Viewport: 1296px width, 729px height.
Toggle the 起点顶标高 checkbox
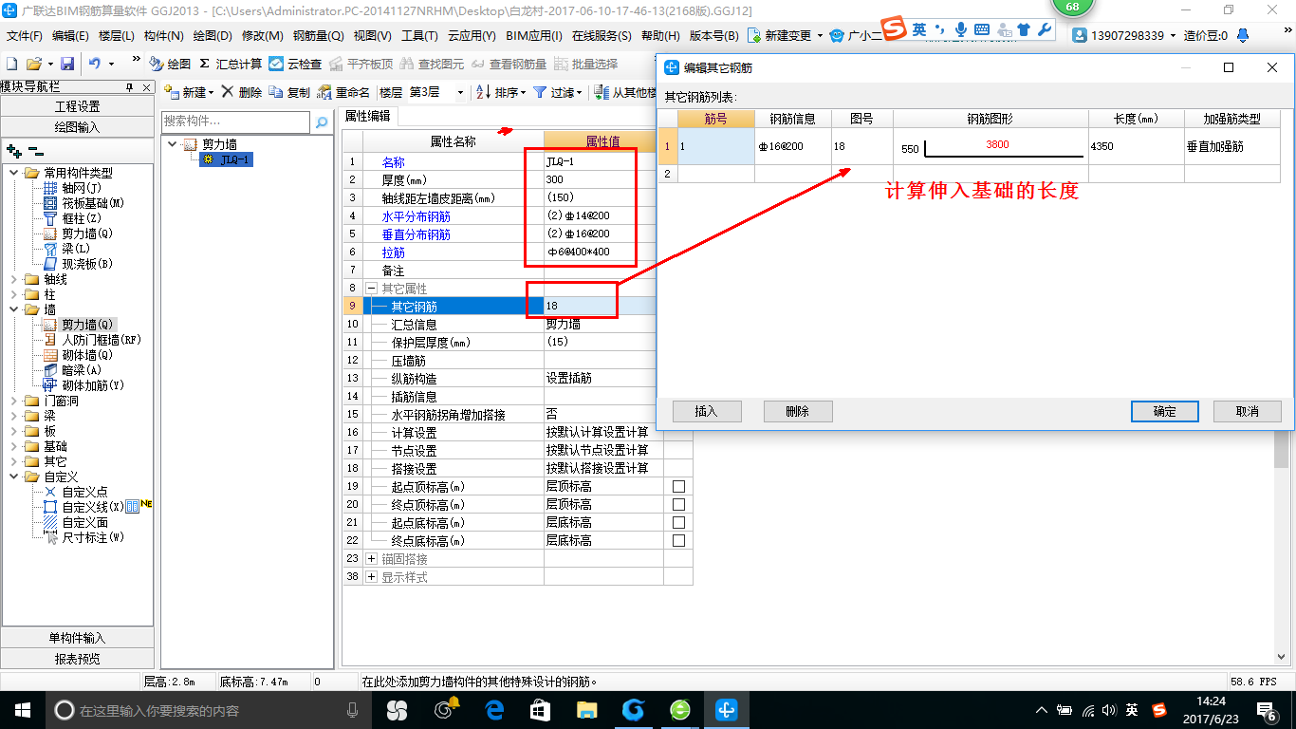(x=678, y=486)
